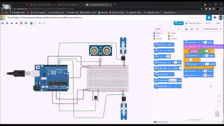Viewport: 224px width, 126px height.
Task: Select the Control blocks category
Action: coord(172,33)
